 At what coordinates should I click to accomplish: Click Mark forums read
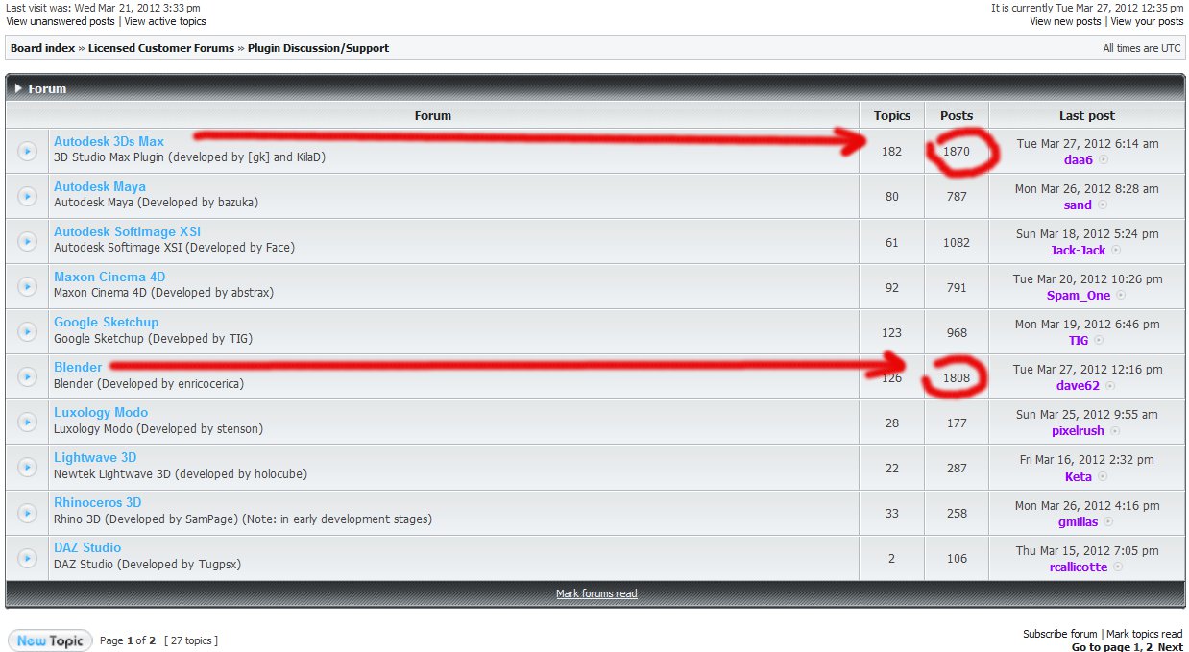tap(596, 593)
